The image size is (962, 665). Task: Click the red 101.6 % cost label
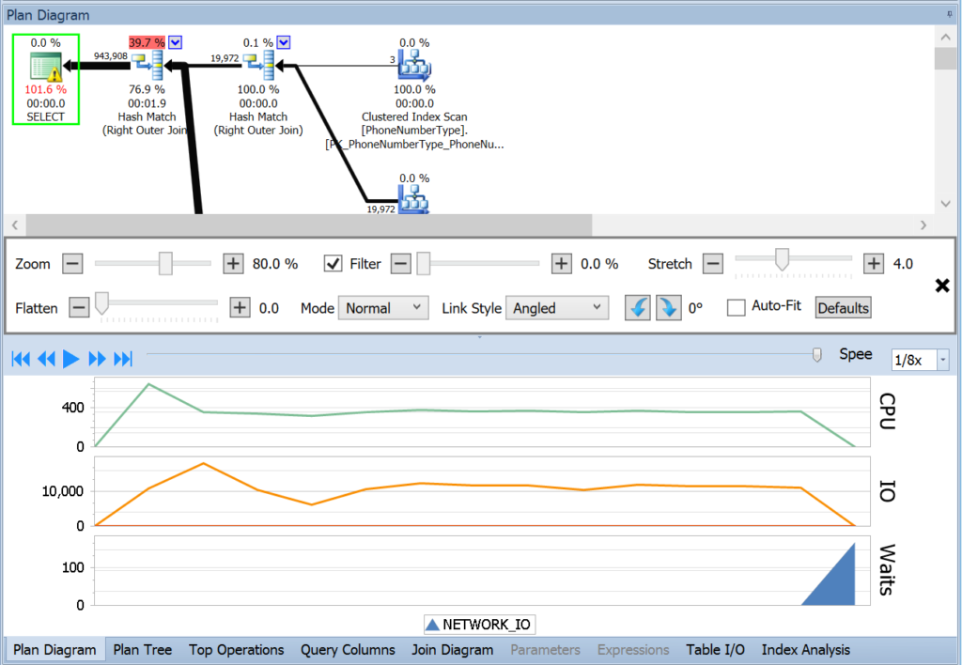pos(45,89)
